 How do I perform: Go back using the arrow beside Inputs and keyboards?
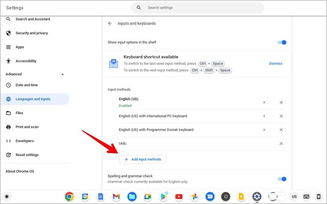[x=110, y=23]
